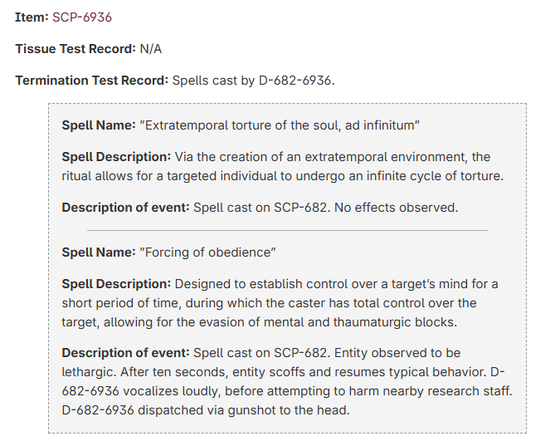Select the "Forcing of obedience" spell title
560x446 pixels.
point(208,252)
